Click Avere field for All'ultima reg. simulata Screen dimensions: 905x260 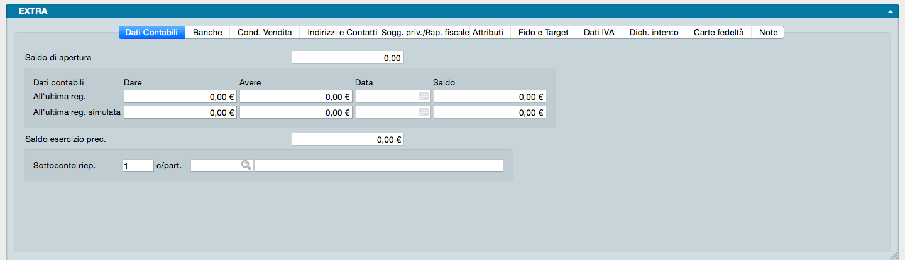tap(295, 112)
